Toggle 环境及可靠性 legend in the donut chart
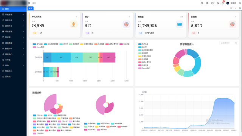 [145, 56]
